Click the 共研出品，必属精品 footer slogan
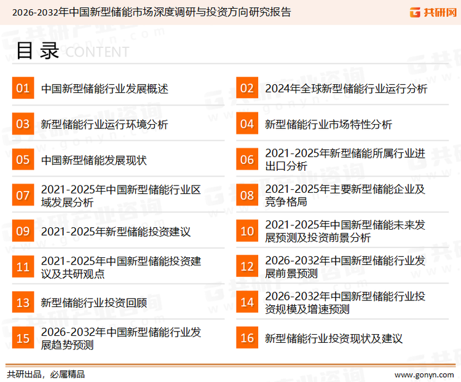The image size is (461, 382). pos(46,375)
